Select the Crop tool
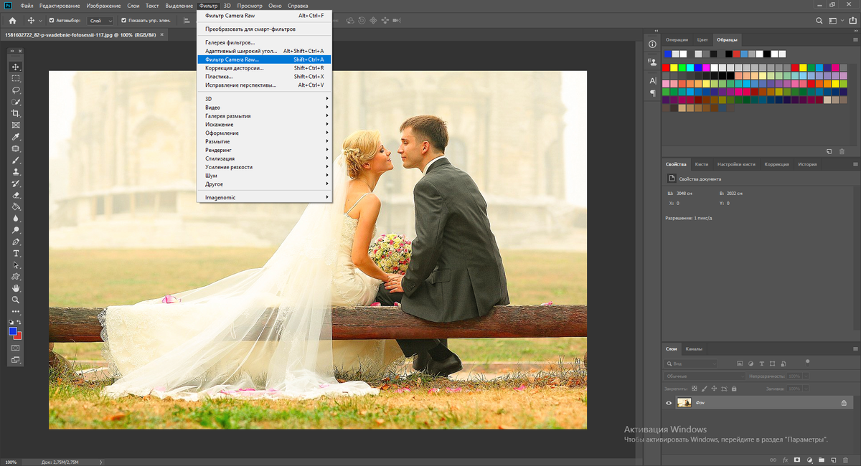The height and width of the screenshot is (466, 861). click(x=16, y=113)
